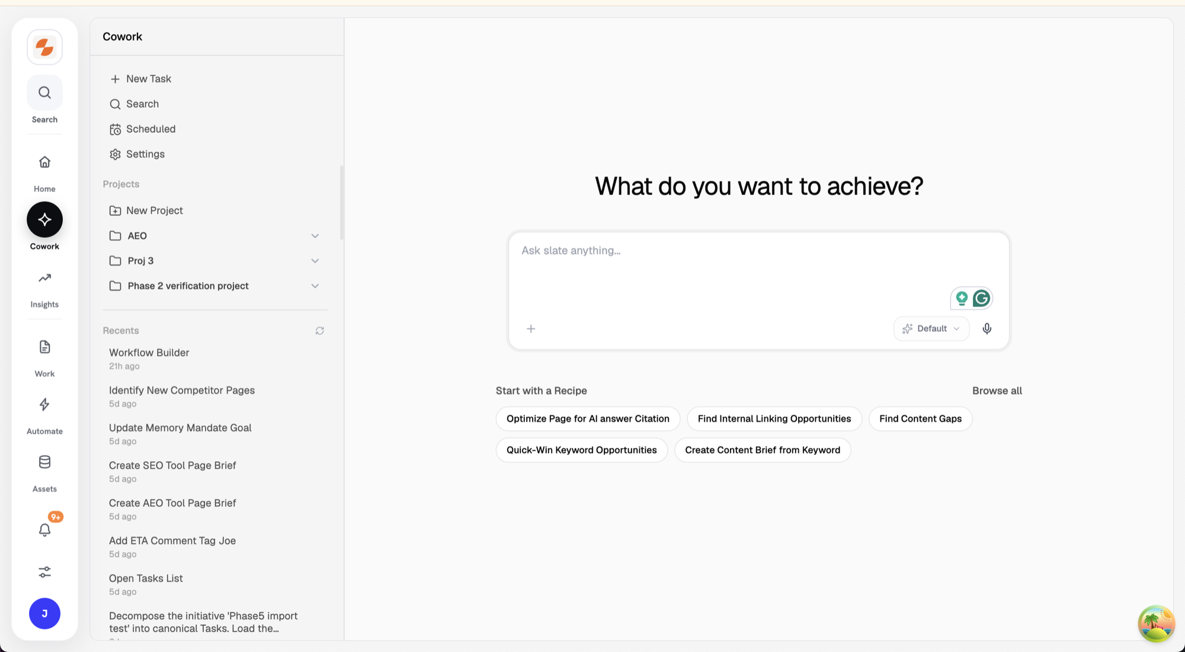Open Insights trend icon

[x=44, y=278]
